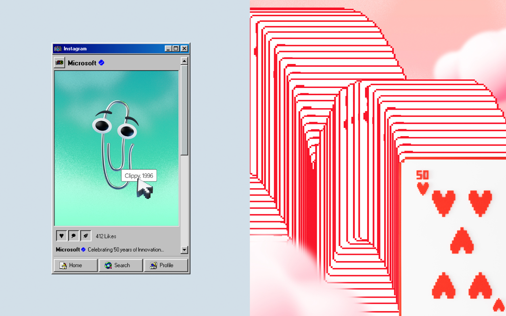The image size is (506, 316).
Task: Maximize the Instagram window
Action: pyautogui.click(x=176, y=49)
